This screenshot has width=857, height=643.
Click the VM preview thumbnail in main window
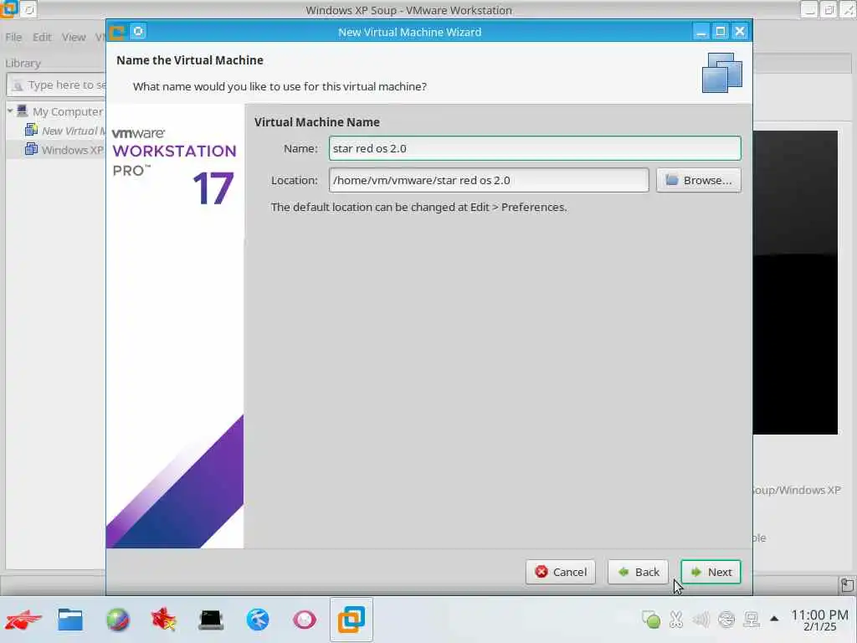795,282
